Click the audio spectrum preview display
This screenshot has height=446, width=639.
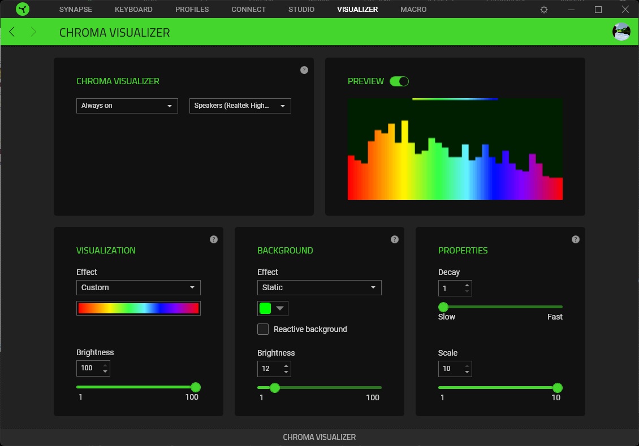point(455,149)
